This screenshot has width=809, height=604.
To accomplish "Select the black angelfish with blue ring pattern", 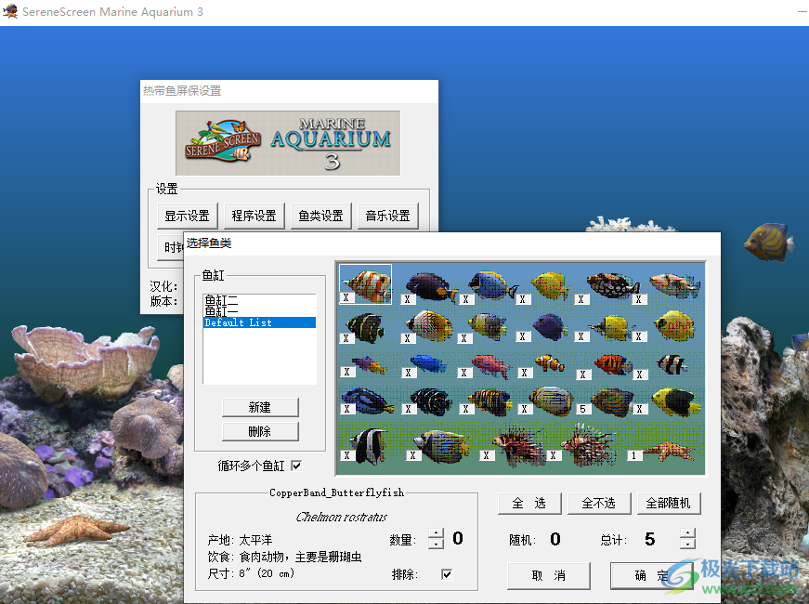I will (431, 401).
